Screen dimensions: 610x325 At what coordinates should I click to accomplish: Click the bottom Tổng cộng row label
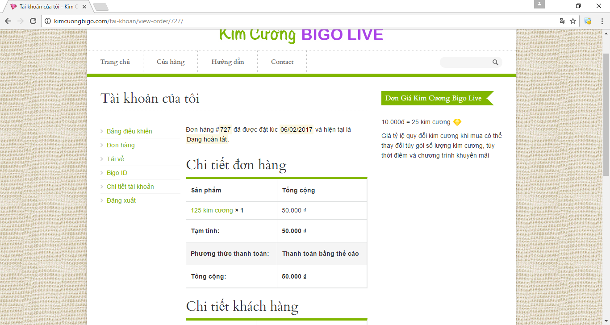coord(209,276)
